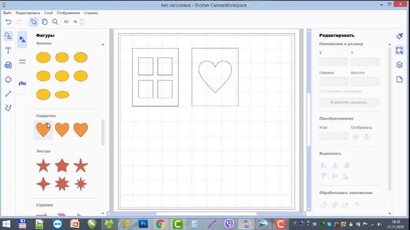Toggle the keep proportions checkbox

pyautogui.click(x=322, y=91)
